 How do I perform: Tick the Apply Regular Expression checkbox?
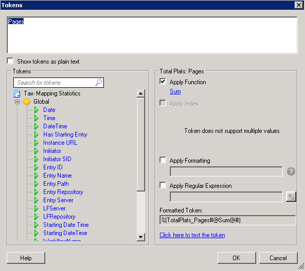163,185
